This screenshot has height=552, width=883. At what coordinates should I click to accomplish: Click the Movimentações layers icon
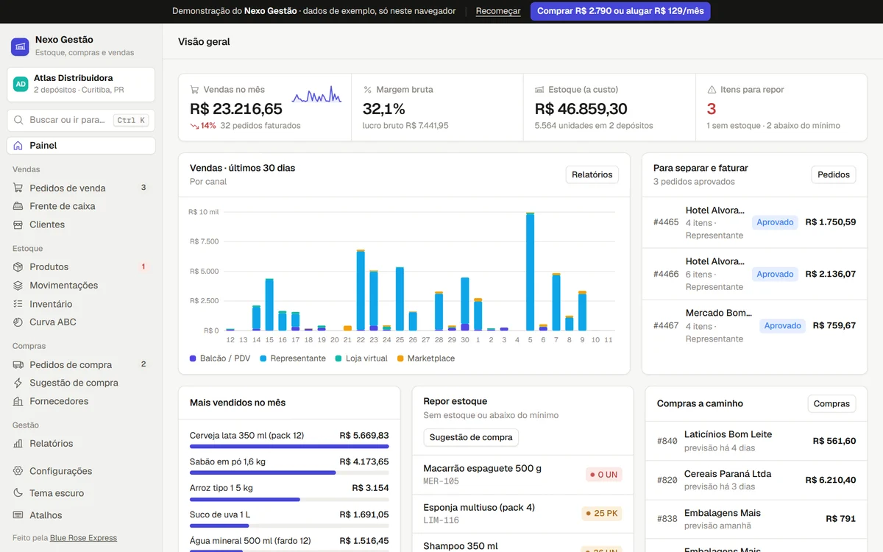tap(18, 285)
